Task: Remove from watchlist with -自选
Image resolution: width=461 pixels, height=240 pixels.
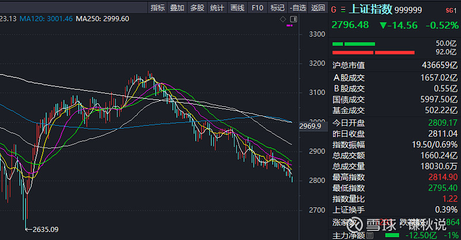Action: 298,7
